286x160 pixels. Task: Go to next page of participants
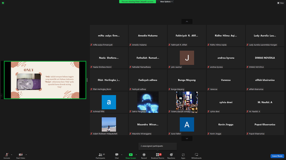(x=187, y=139)
